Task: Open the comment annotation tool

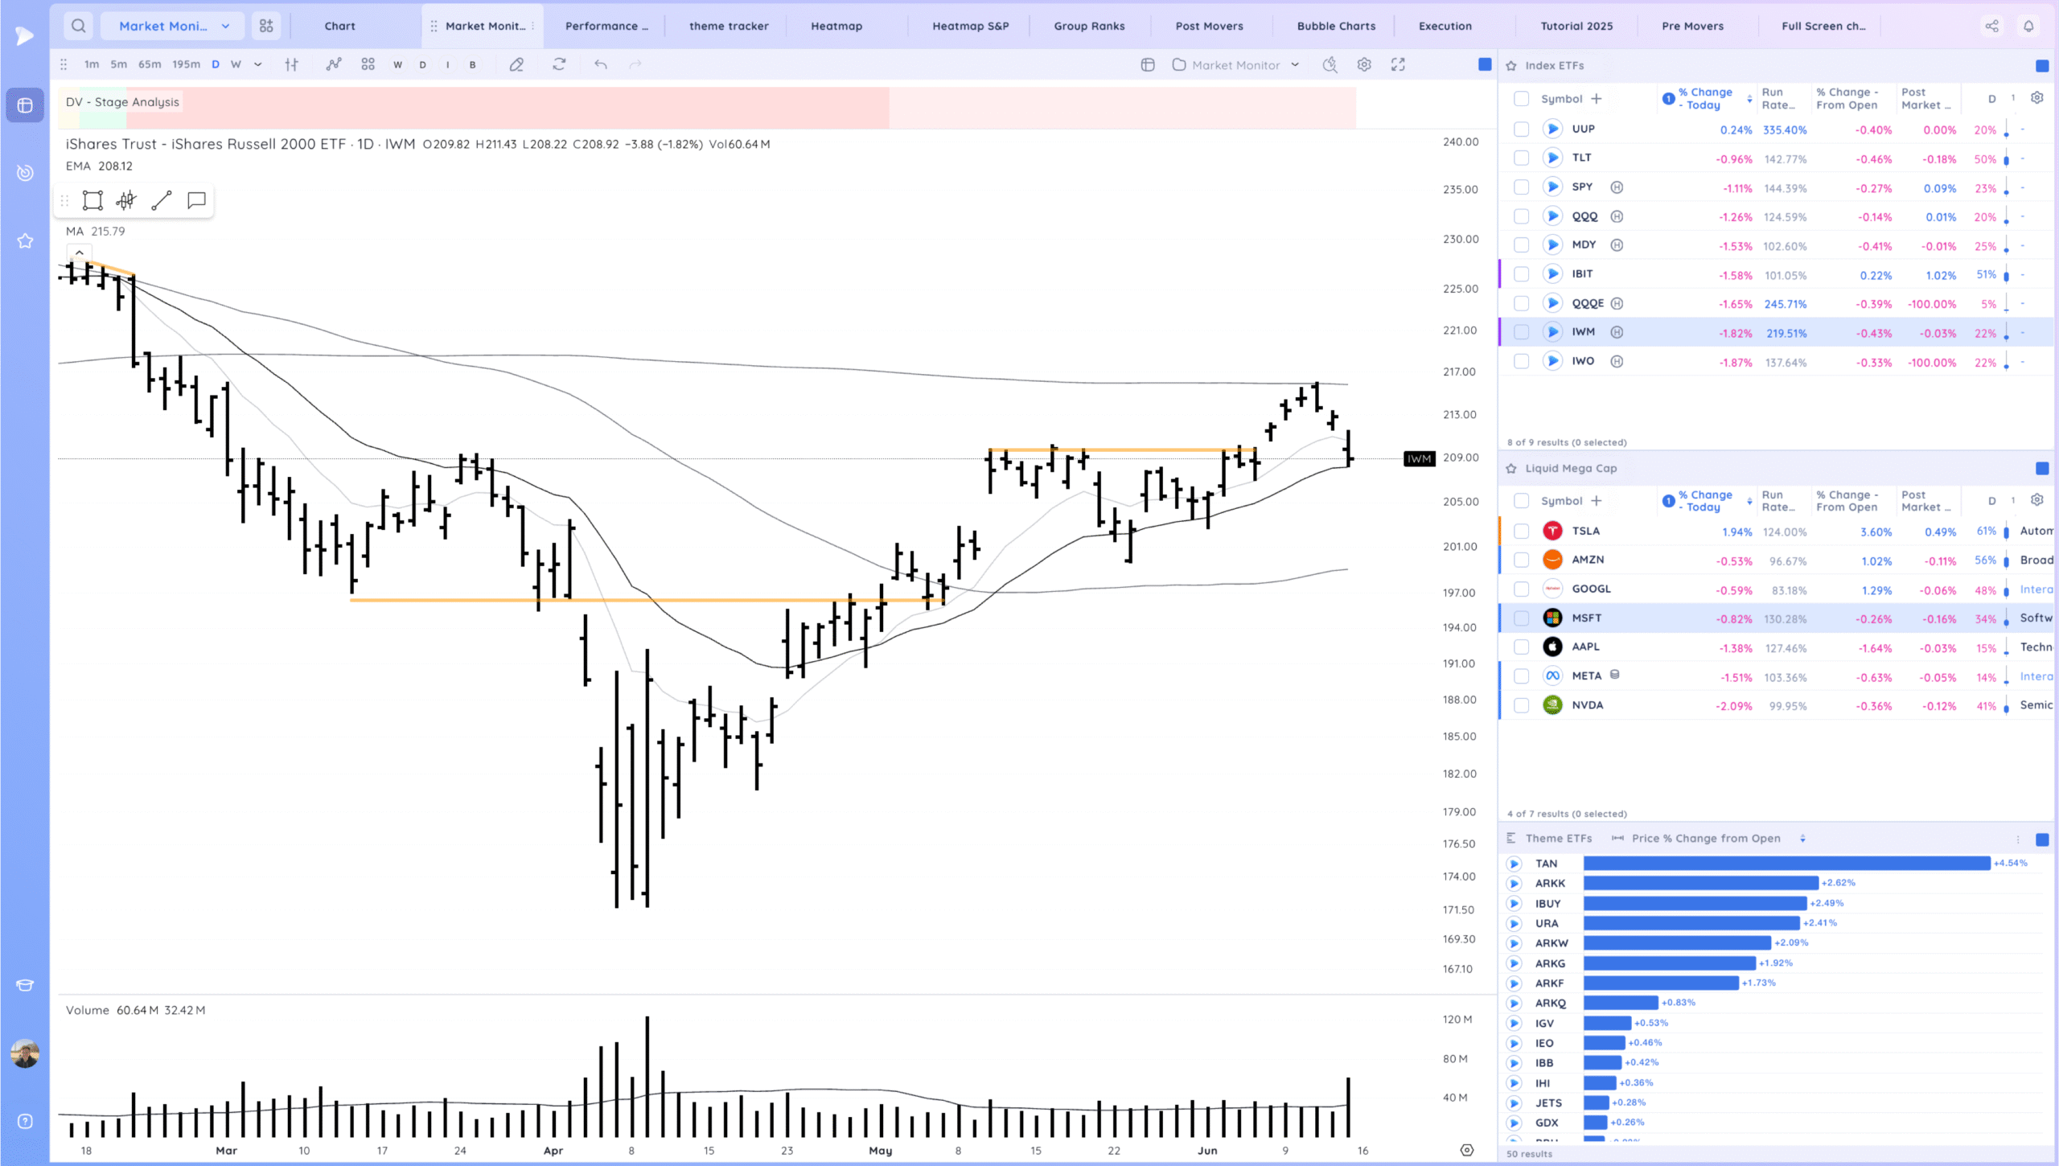Action: [x=196, y=200]
